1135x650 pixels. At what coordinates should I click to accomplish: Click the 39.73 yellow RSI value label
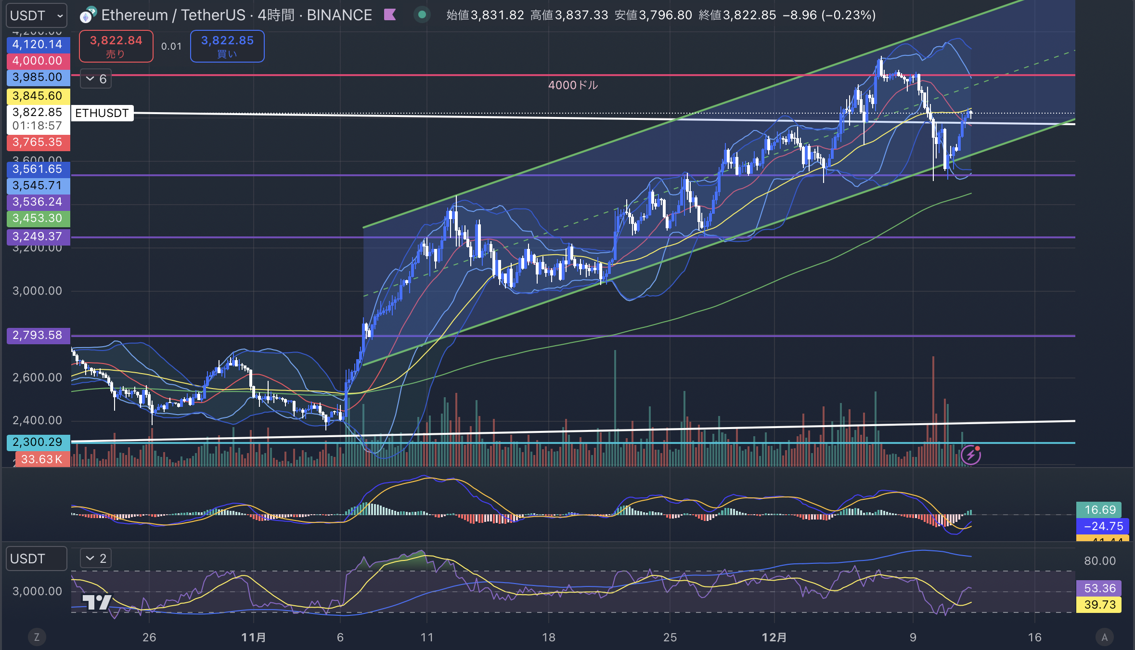click(1099, 605)
